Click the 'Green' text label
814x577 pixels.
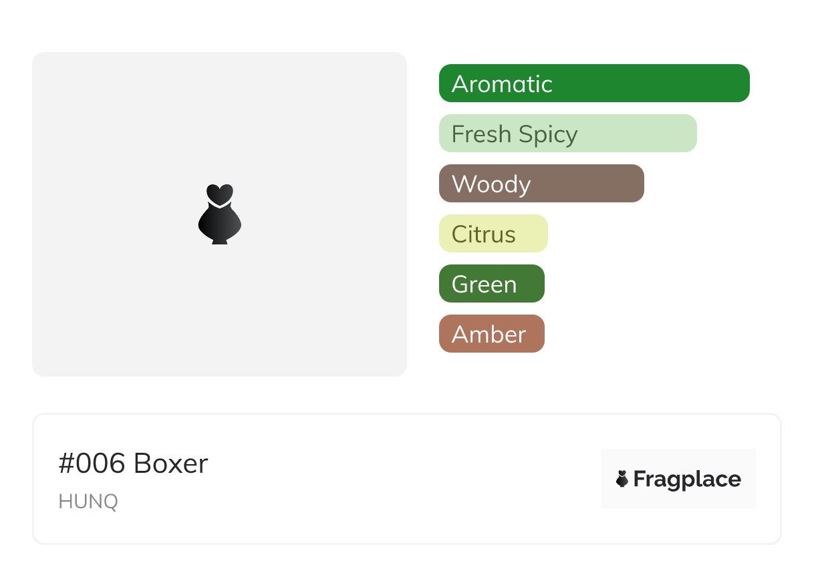(484, 284)
